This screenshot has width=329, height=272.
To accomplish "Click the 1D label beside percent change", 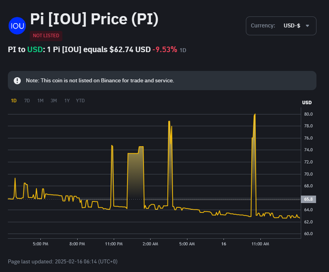I will point(183,50).
